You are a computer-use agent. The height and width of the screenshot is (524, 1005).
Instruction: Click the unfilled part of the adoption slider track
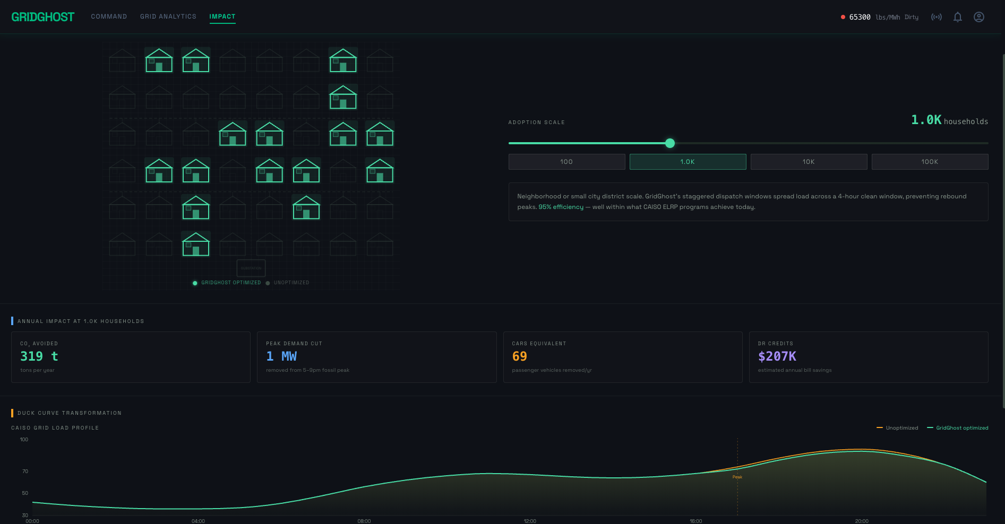tap(831, 143)
